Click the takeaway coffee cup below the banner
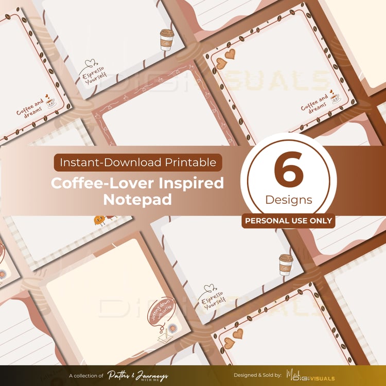The width and height of the screenshot is (386, 386). tap(286, 265)
